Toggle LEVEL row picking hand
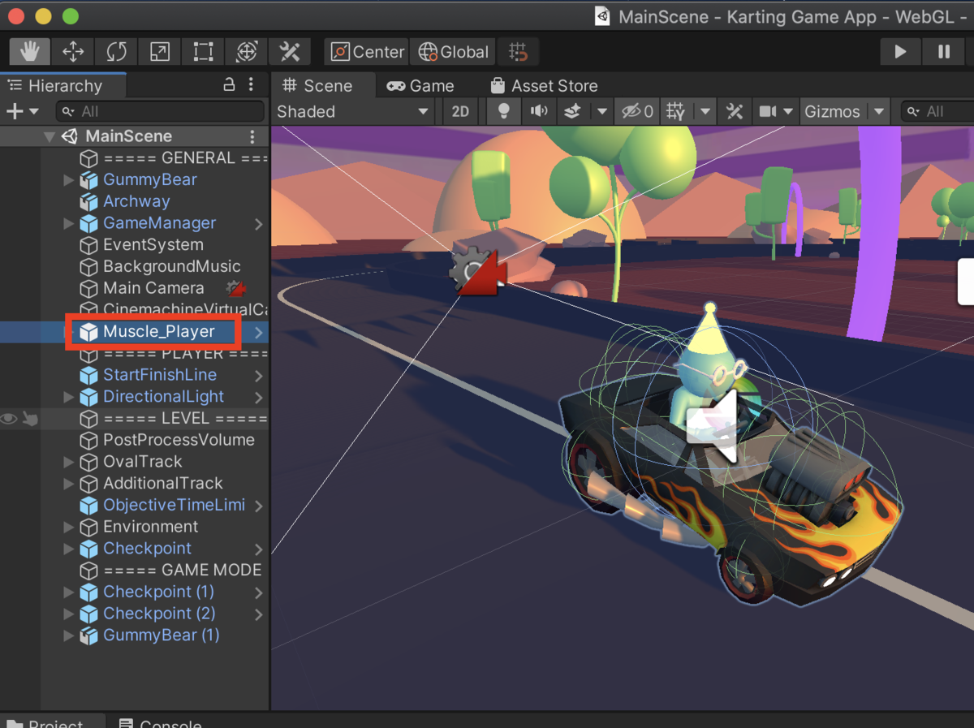974x728 pixels. [x=29, y=419]
